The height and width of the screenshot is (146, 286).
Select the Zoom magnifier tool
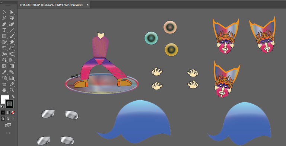12,90
